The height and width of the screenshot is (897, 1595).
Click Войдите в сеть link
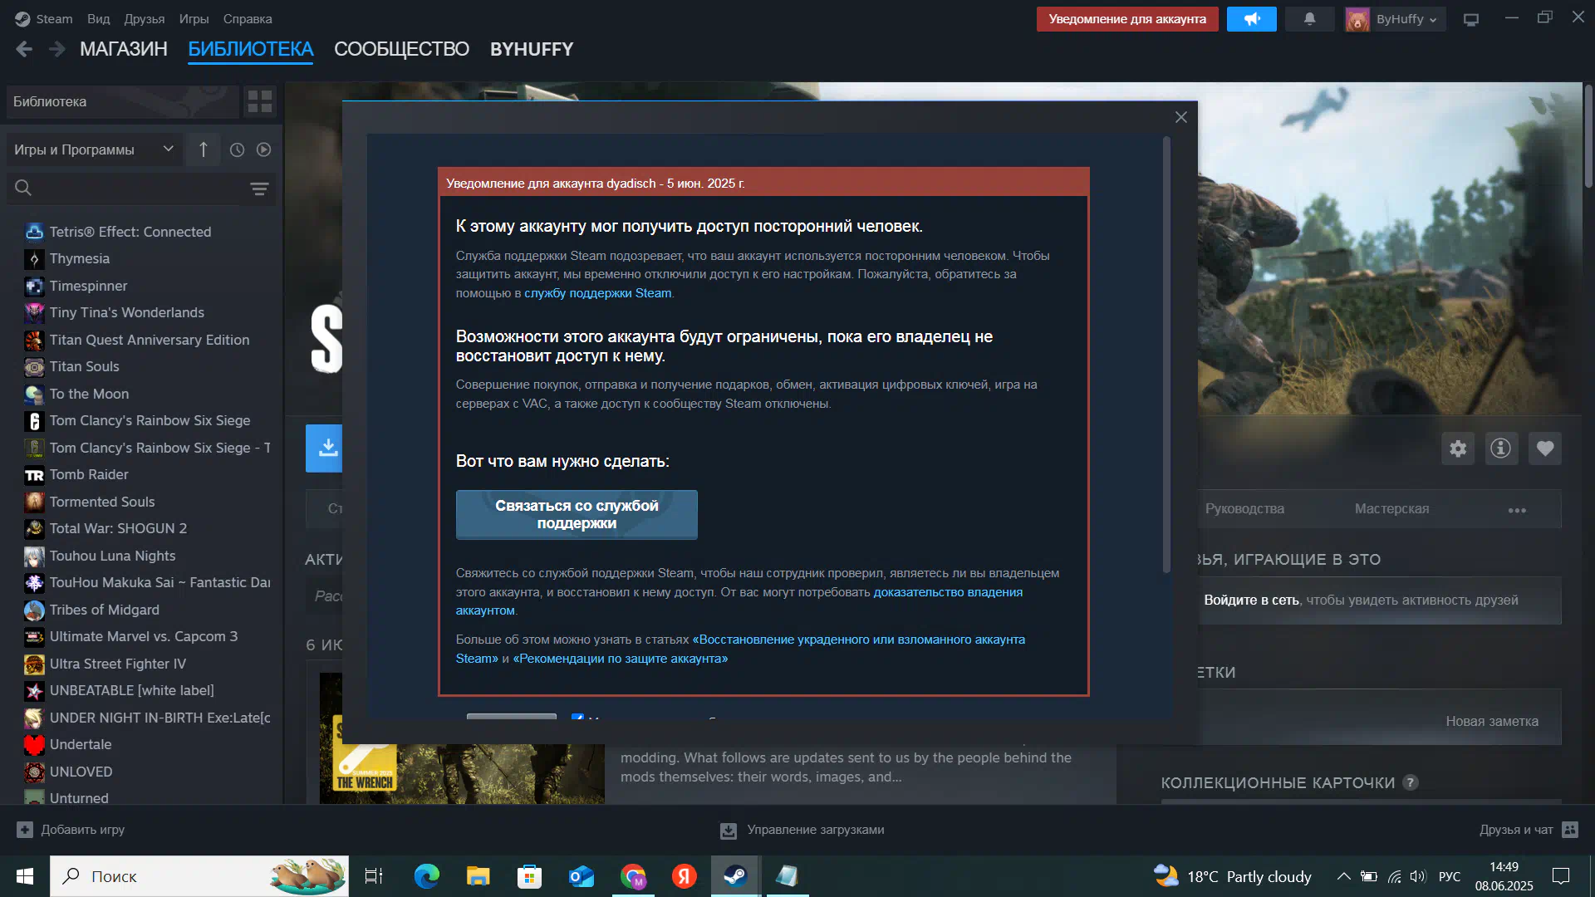(1251, 600)
